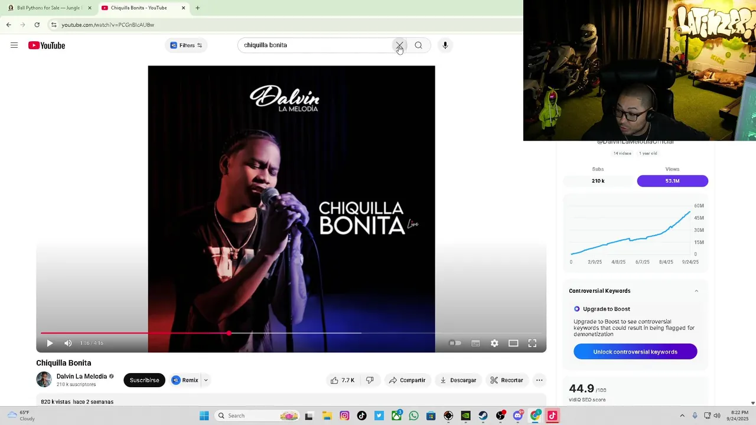
Task: Show hidden system tray icons
Action: tap(682, 416)
